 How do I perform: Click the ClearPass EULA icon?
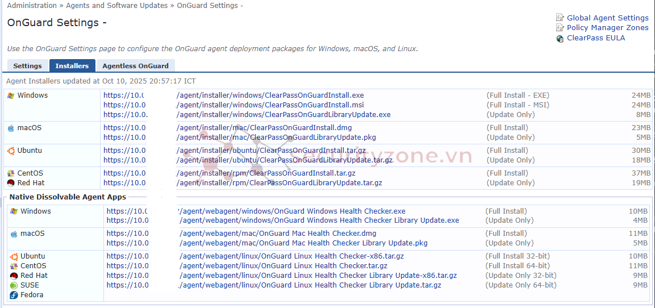click(560, 38)
